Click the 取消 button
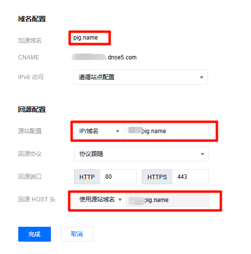The image size is (251, 254). click(77, 234)
